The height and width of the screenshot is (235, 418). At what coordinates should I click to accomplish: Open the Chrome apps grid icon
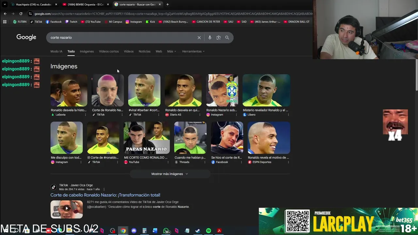point(5,22)
